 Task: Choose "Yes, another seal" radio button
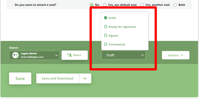142,5
